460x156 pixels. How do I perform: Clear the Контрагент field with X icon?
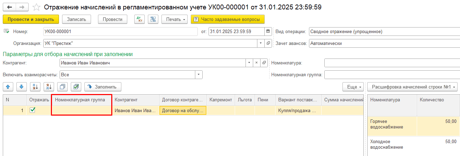256,63
